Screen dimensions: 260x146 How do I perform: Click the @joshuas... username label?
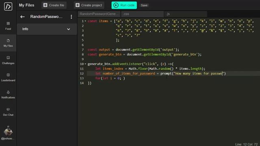click(x=8, y=139)
